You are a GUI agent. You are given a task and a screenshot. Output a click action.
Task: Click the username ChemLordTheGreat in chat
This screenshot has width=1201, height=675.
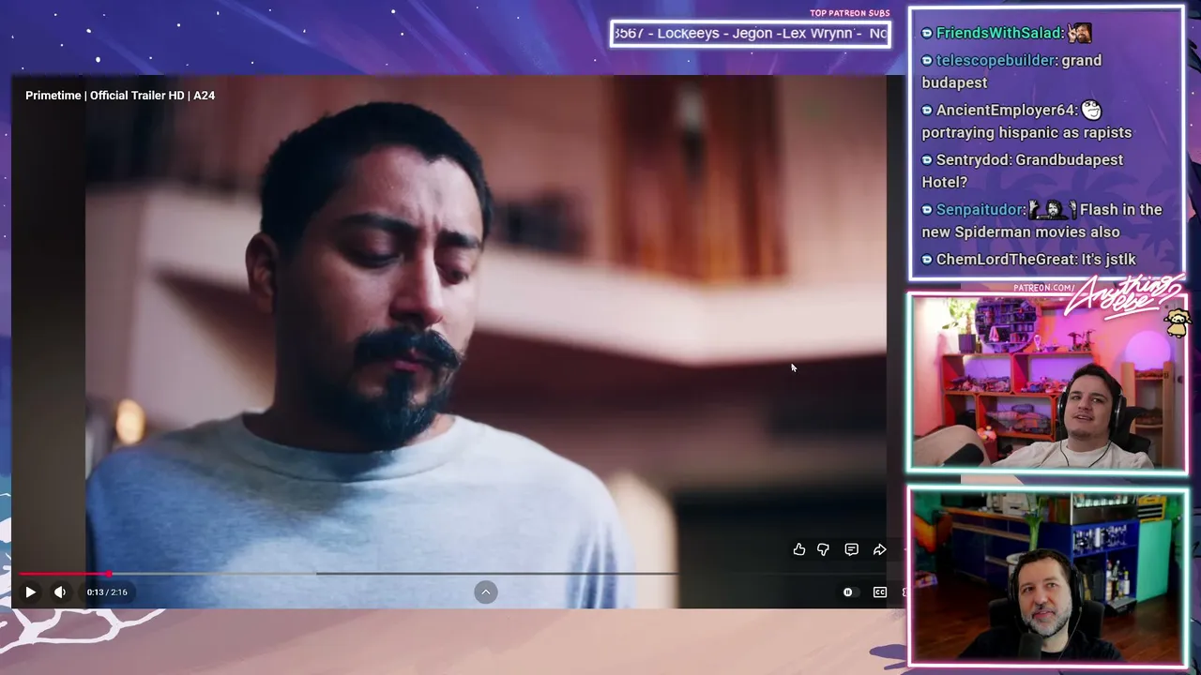click(1002, 259)
